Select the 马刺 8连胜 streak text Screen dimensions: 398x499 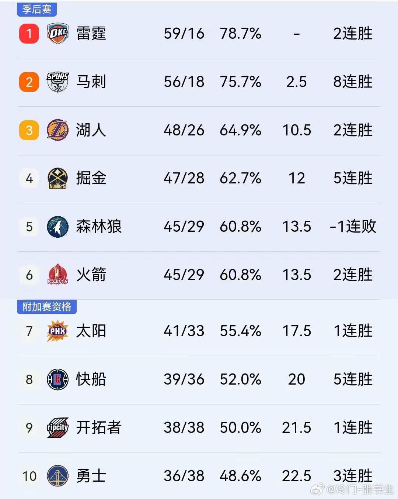click(352, 82)
